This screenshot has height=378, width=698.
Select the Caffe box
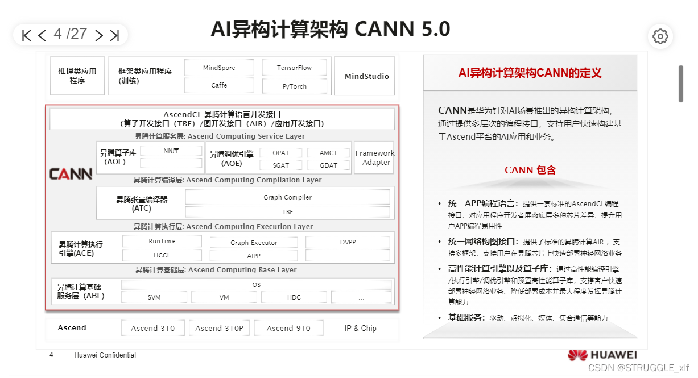coord(219,86)
